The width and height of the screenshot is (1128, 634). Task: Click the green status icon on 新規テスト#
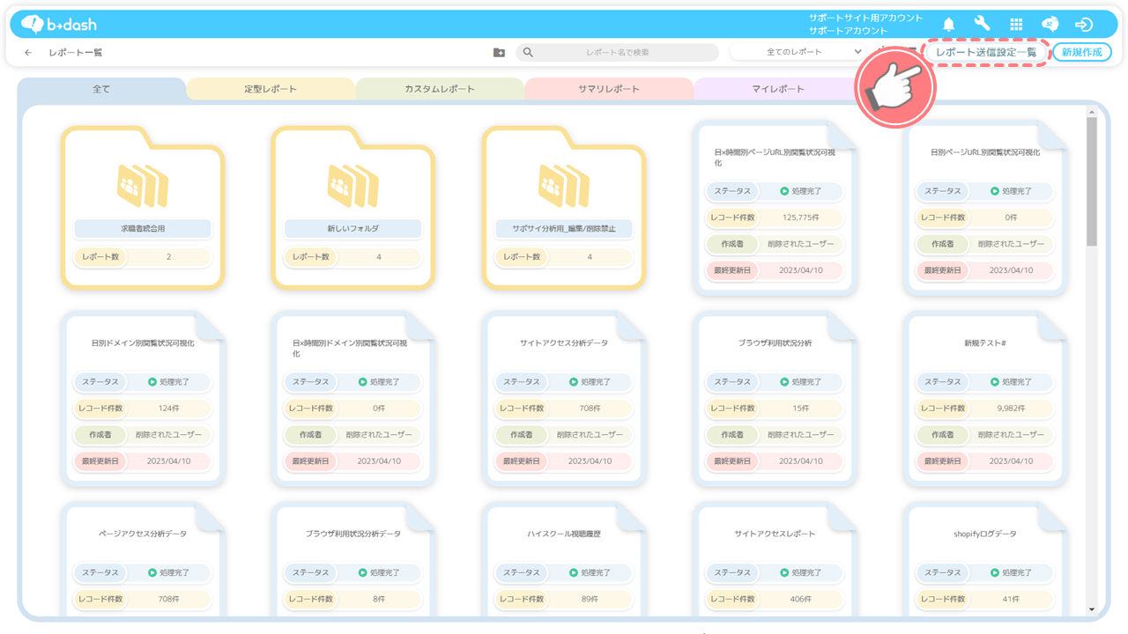(x=995, y=382)
